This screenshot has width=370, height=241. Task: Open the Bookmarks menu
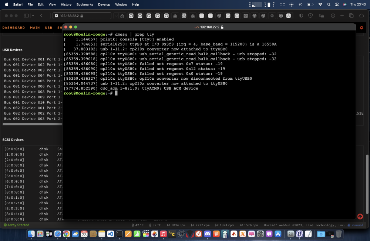85,4
